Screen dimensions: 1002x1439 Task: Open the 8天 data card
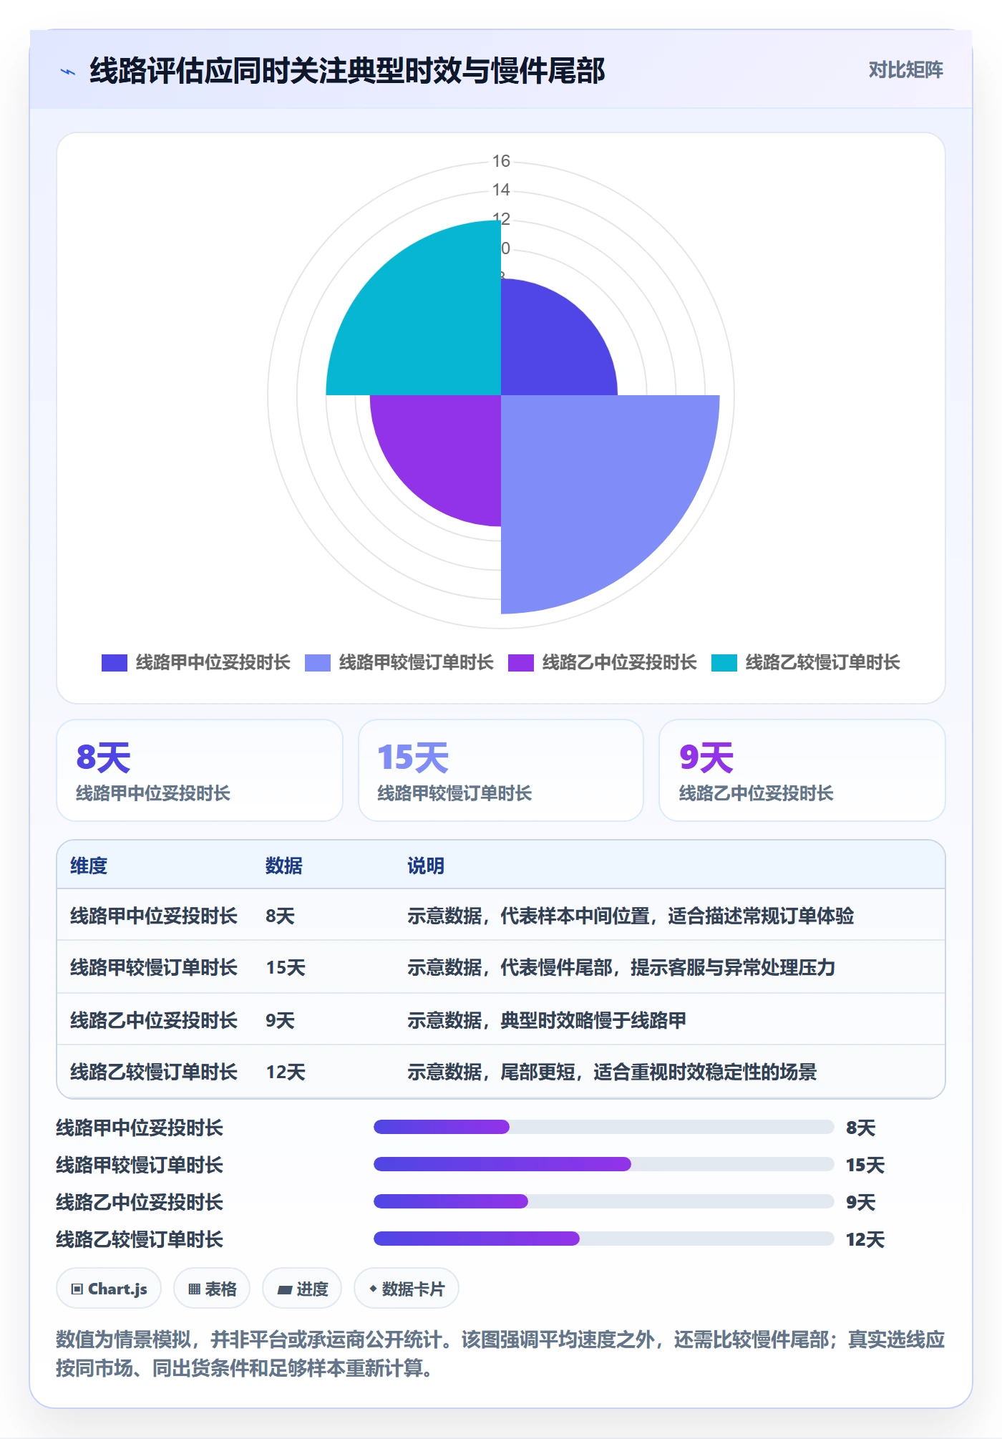200,770
